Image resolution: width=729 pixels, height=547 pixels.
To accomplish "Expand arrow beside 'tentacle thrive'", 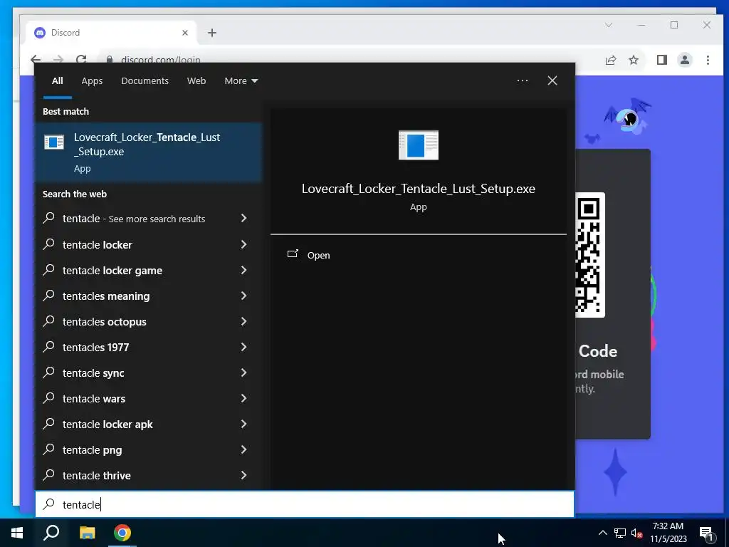I will pos(243,475).
